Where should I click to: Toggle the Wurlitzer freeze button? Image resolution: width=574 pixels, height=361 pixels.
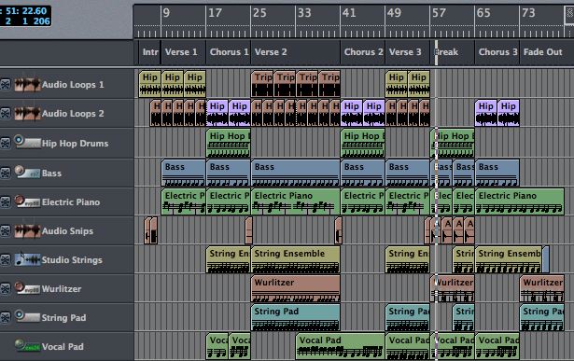5,288
